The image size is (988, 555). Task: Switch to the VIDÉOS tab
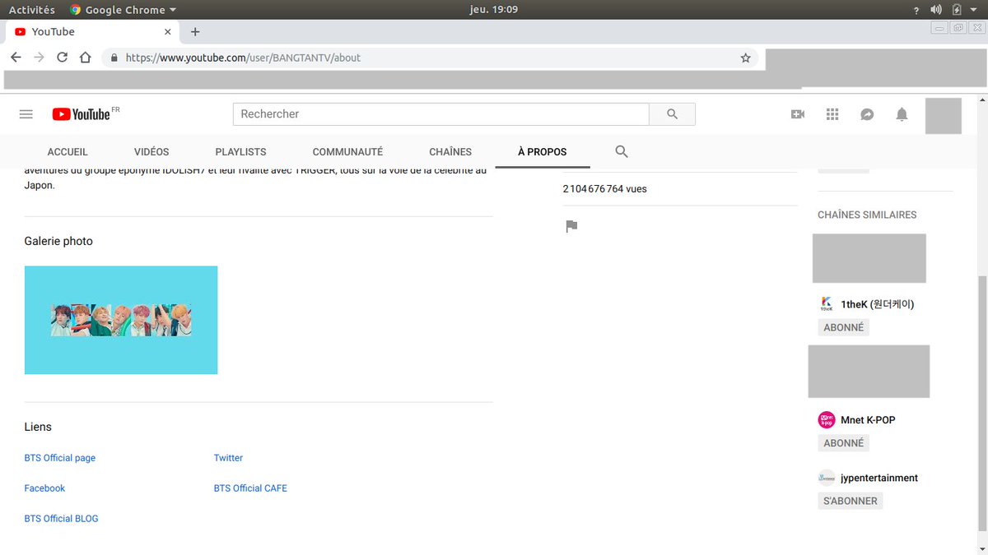pos(151,152)
